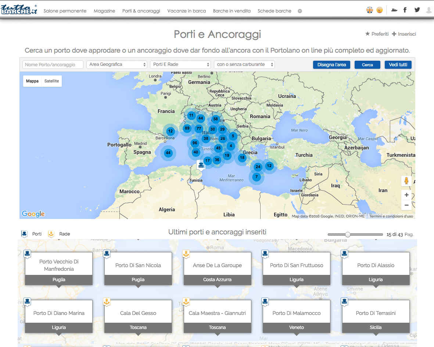Open the user profile silhouette icon

428,10
